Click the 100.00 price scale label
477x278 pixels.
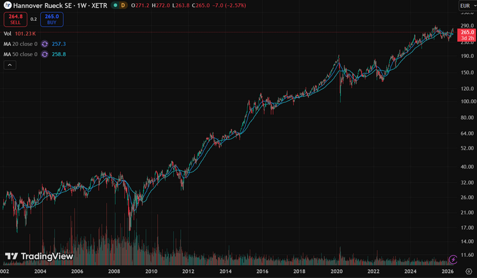pyautogui.click(x=469, y=102)
